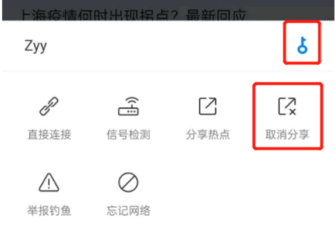Select the 分享热点 label text
The height and width of the screenshot is (243, 335).
[x=208, y=134]
